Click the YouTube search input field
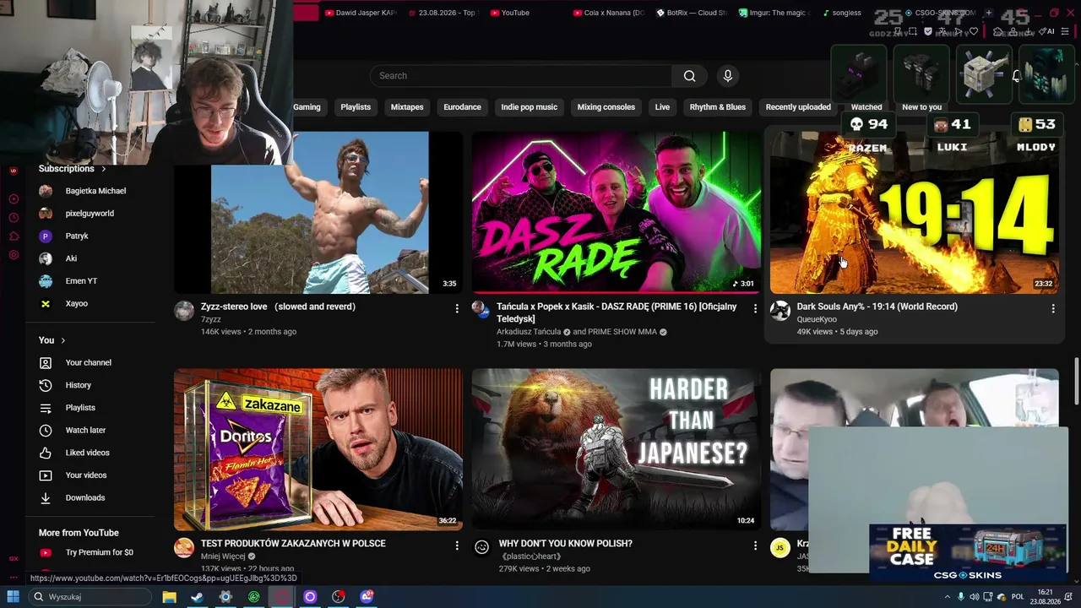 click(x=520, y=76)
